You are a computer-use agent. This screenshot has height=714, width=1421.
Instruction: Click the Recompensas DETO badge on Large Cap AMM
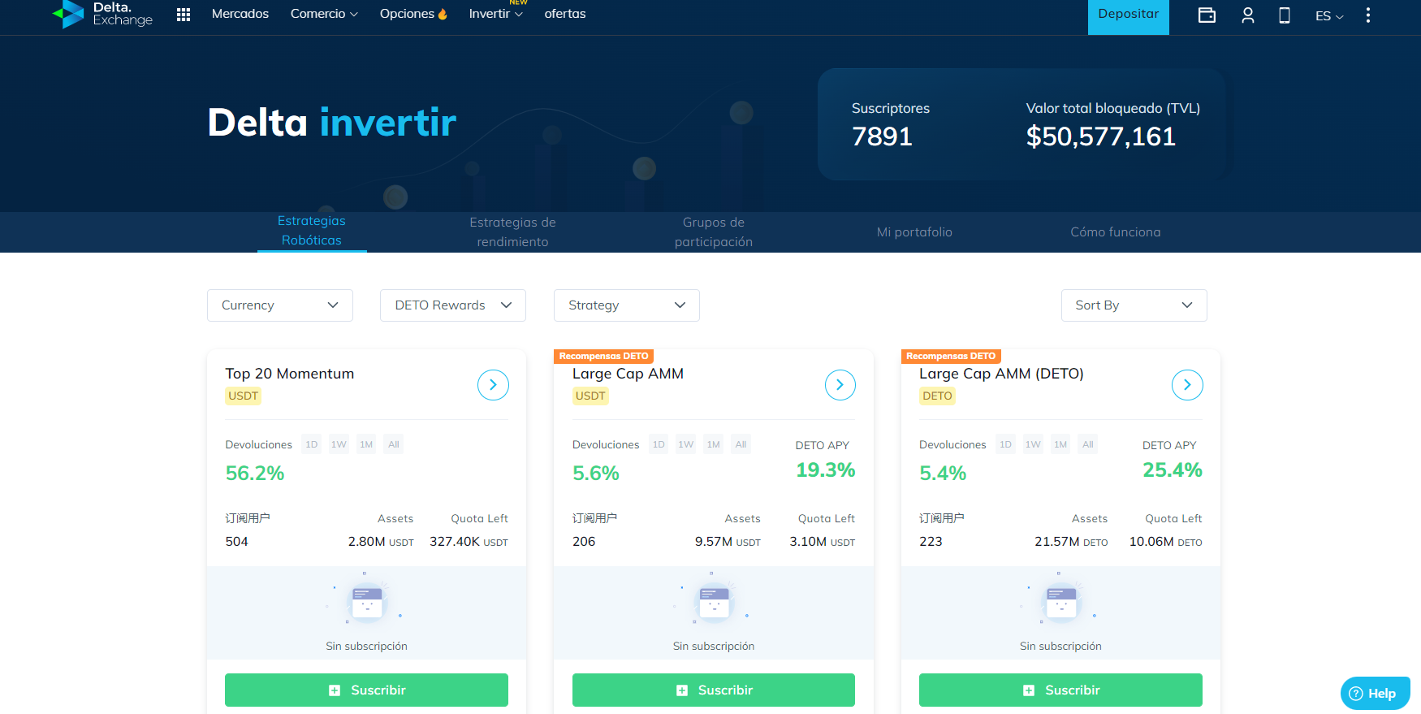click(603, 356)
